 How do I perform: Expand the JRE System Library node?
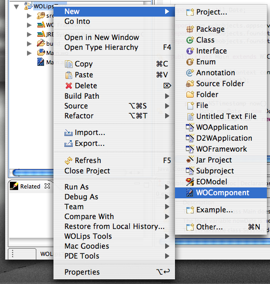tap(29, 34)
